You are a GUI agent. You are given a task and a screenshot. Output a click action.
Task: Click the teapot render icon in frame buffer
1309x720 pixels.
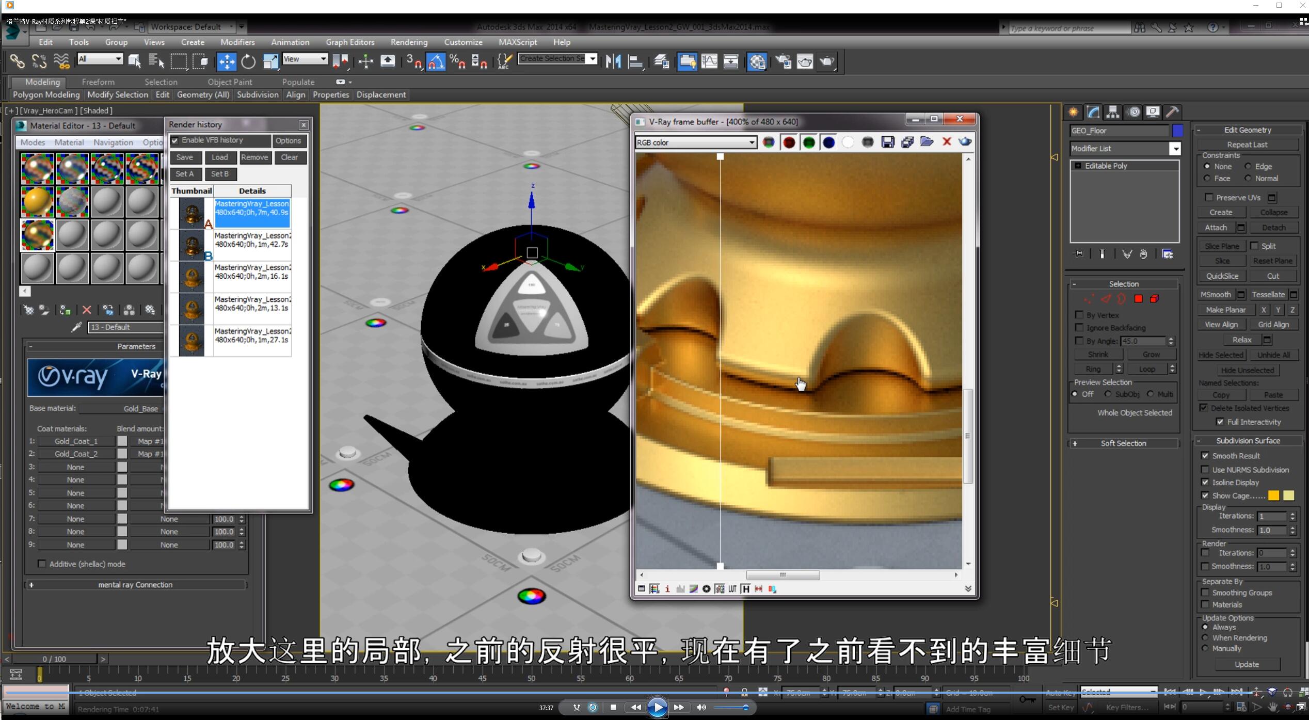click(x=965, y=141)
